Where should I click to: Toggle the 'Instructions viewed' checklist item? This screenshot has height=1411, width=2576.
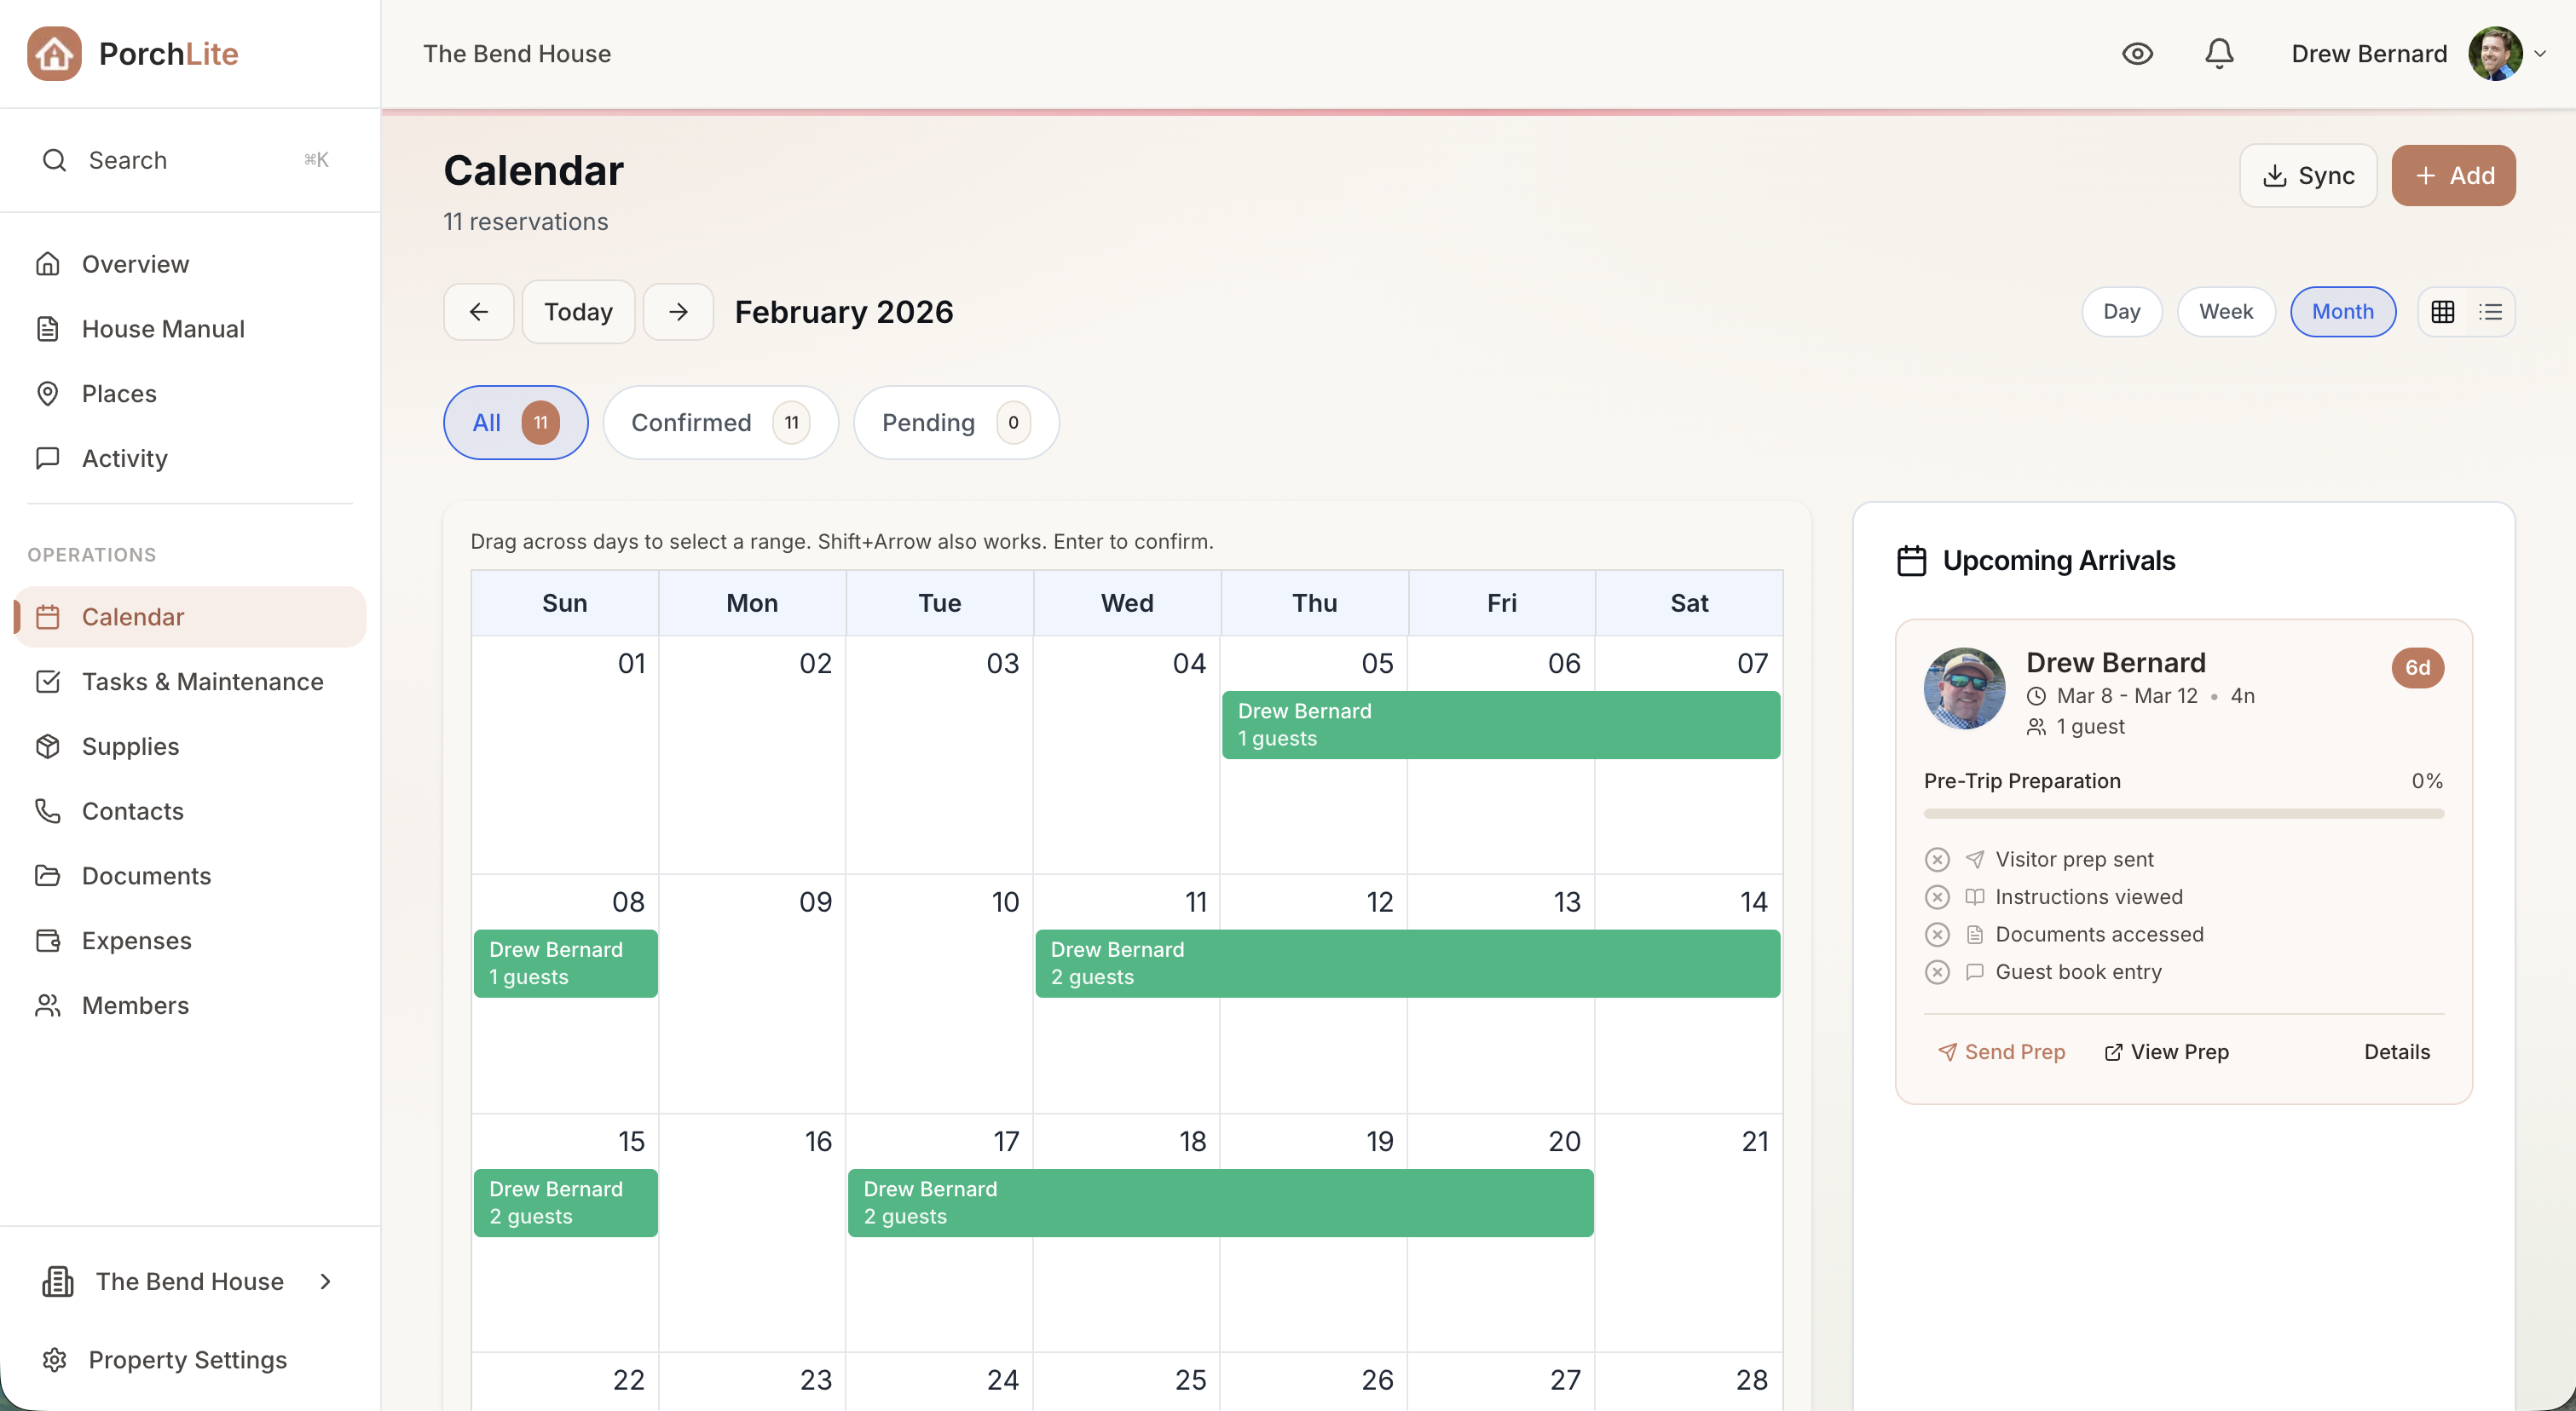1937,896
